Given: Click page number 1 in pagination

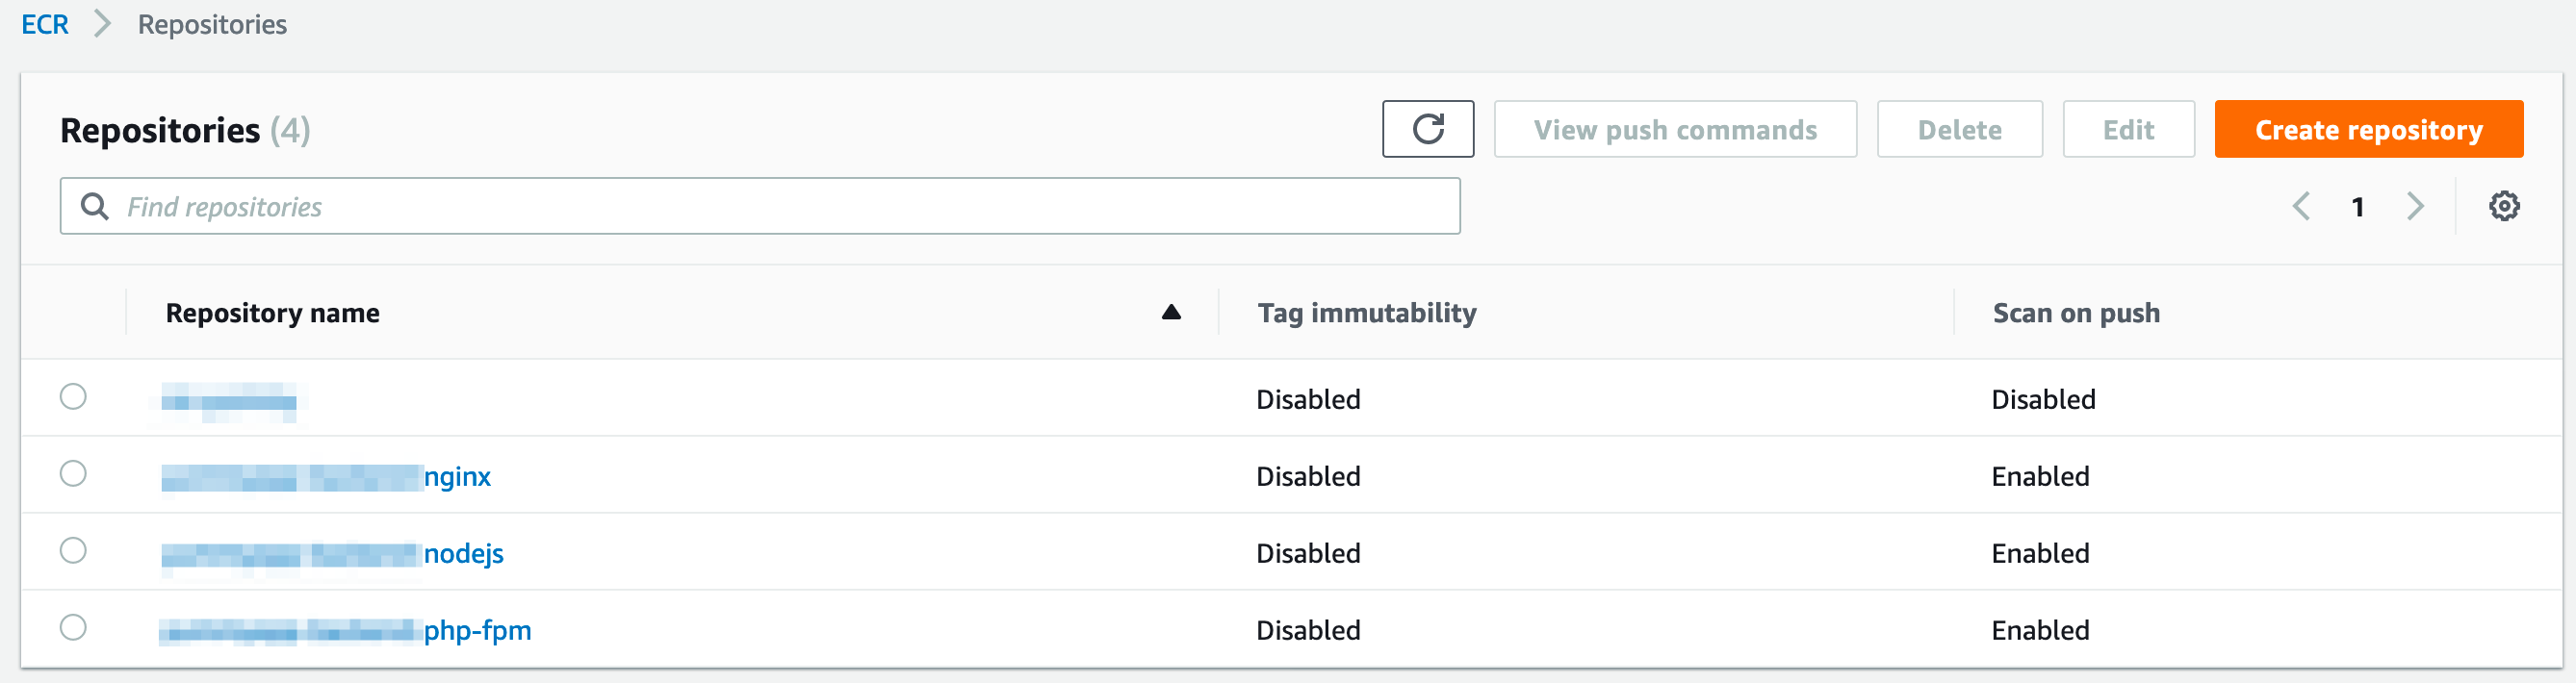Looking at the screenshot, I should [x=2358, y=206].
